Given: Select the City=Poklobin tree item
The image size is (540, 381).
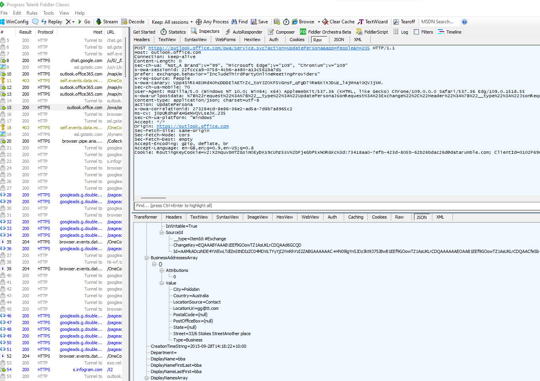Looking at the screenshot, I should pyautogui.click(x=186, y=289).
